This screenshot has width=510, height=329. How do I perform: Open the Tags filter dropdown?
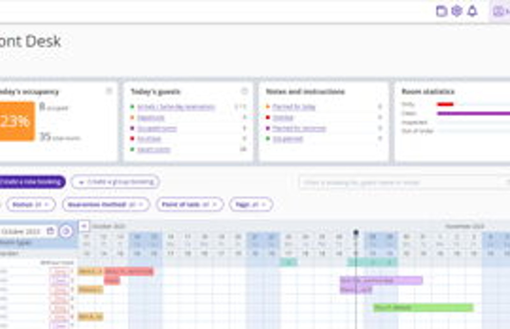tap(251, 204)
